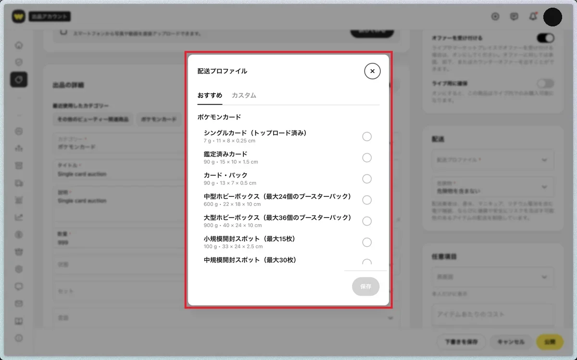Click the キャンセル button

pos(510,342)
